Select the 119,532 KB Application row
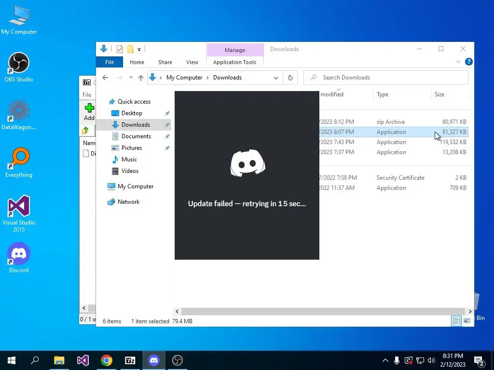 pyautogui.click(x=394, y=142)
